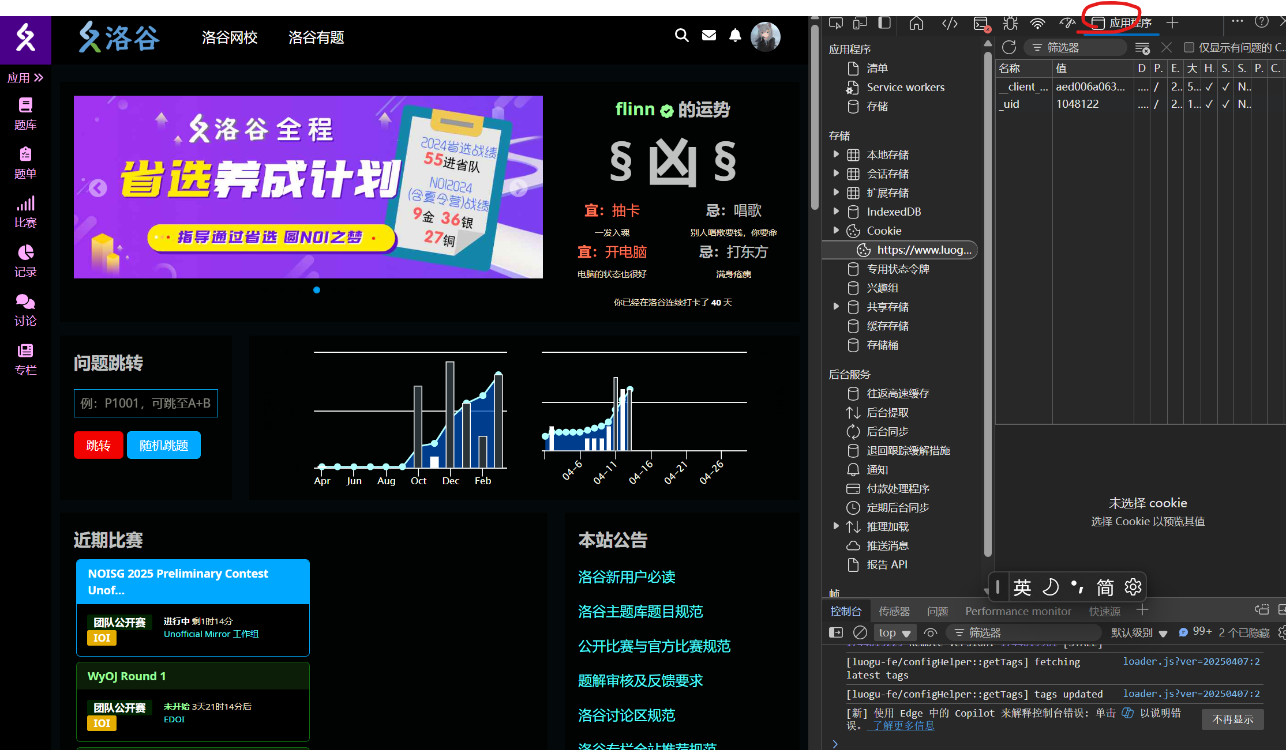Open the Network wifi icon tab
The height and width of the screenshot is (750, 1286).
(1038, 23)
